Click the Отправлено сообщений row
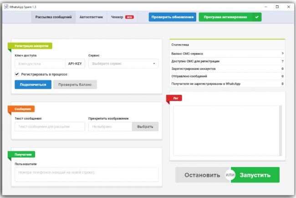 point(227,76)
